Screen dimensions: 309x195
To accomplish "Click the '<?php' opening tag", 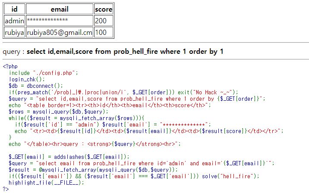I will [x=10, y=66].
